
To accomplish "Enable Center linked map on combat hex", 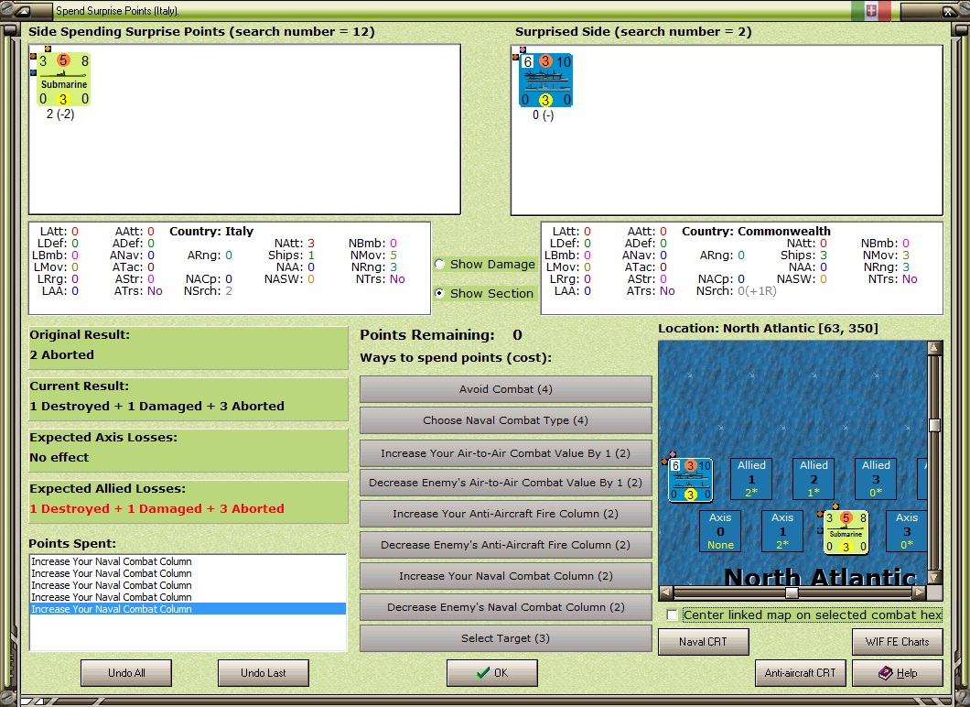I will [x=673, y=615].
